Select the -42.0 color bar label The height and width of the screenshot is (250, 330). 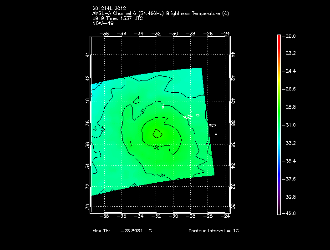(x=290, y=213)
